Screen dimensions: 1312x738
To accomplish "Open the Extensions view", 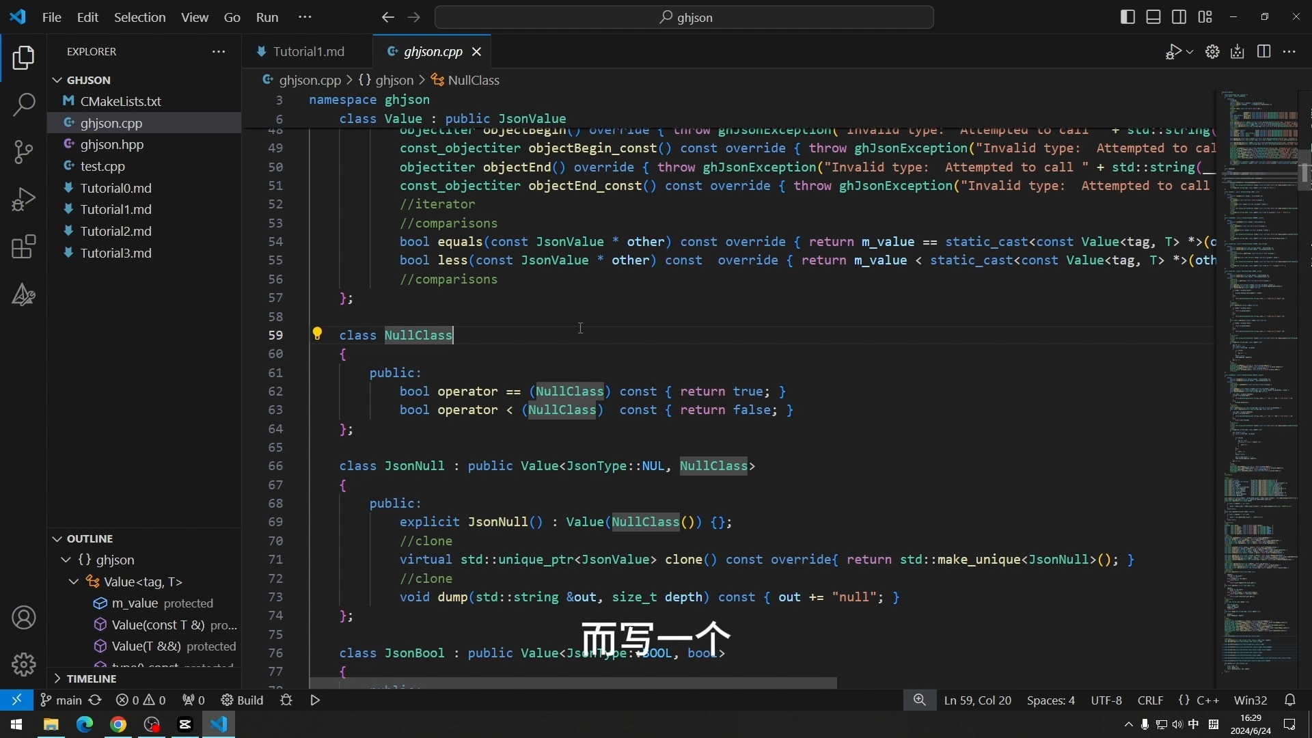I will [23, 247].
